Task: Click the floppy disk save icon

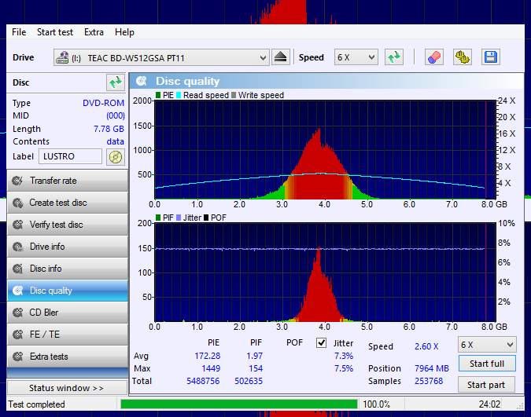Action: click(x=490, y=57)
